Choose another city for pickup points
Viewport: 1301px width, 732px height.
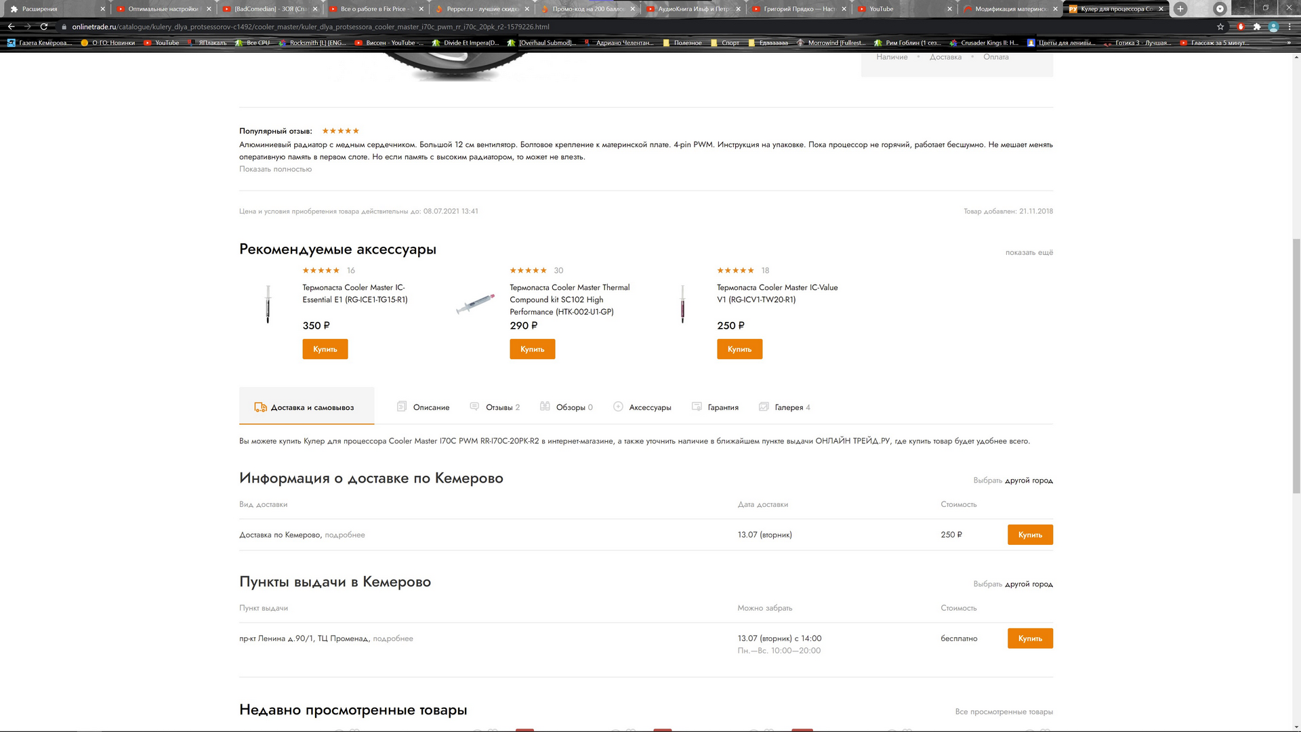pos(1028,584)
